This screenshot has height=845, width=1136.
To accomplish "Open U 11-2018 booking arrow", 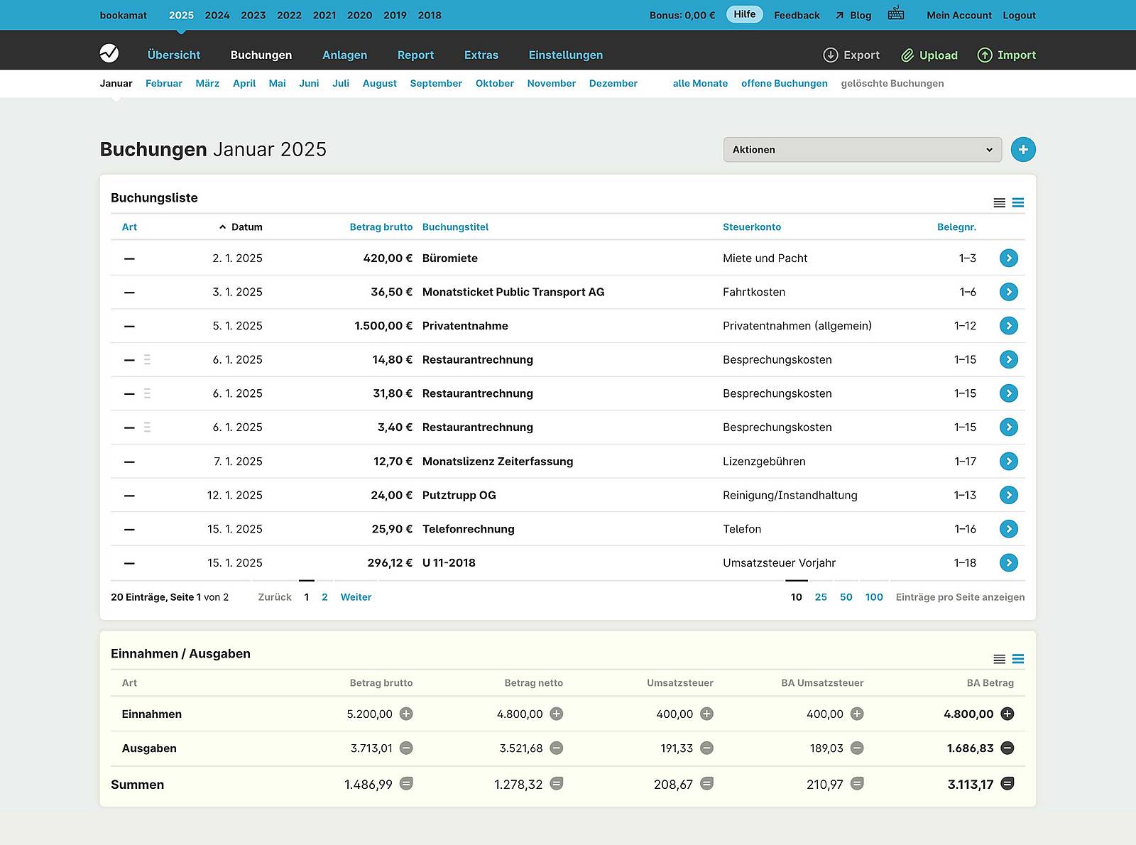I will click(x=1008, y=563).
